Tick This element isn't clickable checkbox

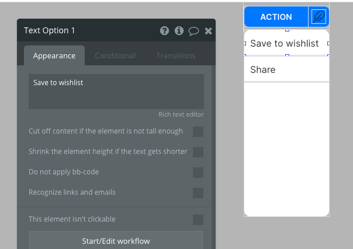[x=198, y=220]
